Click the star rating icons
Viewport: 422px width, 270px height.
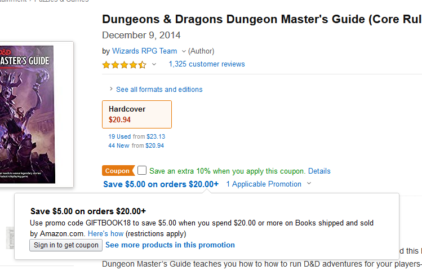[124, 65]
